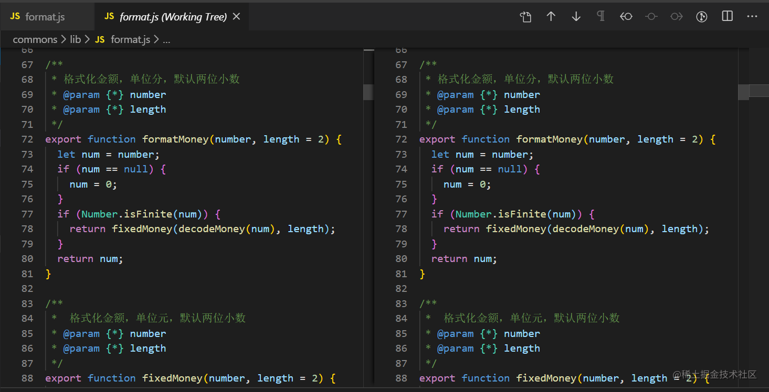Click 'let num = number;' in the left pane
The height and width of the screenshot is (392, 769).
click(x=108, y=155)
